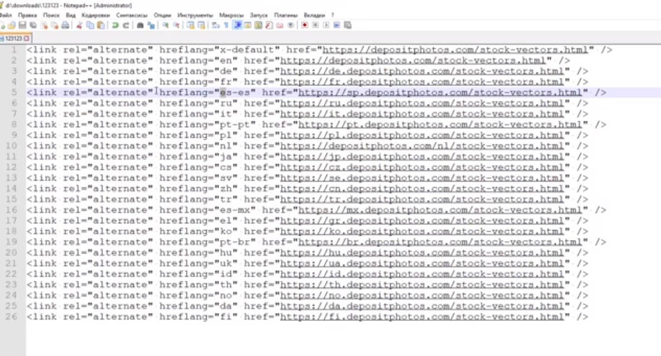661x356 pixels.
Task: Save the document using the Save icon
Action: click(x=22, y=25)
